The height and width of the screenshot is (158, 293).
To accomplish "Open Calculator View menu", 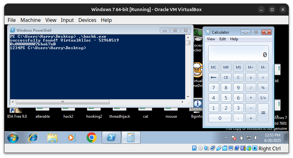I will (211, 39).
